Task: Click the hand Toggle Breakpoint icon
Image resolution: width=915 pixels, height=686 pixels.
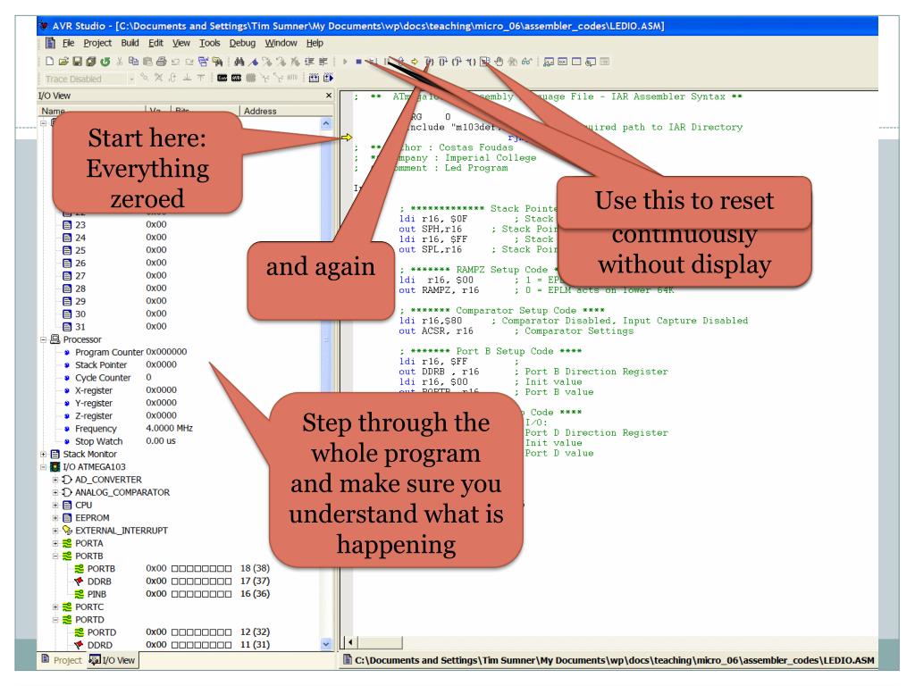Action: tap(499, 62)
